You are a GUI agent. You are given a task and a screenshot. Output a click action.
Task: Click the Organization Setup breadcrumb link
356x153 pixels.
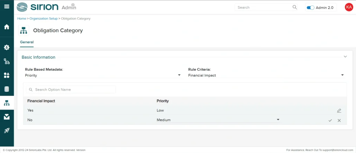pyautogui.click(x=43, y=18)
